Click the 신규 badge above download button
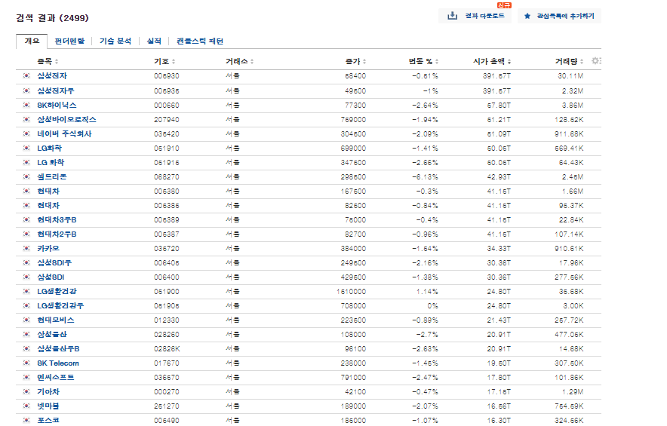Viewport: 667px width, 426px height. coord(504,5)
